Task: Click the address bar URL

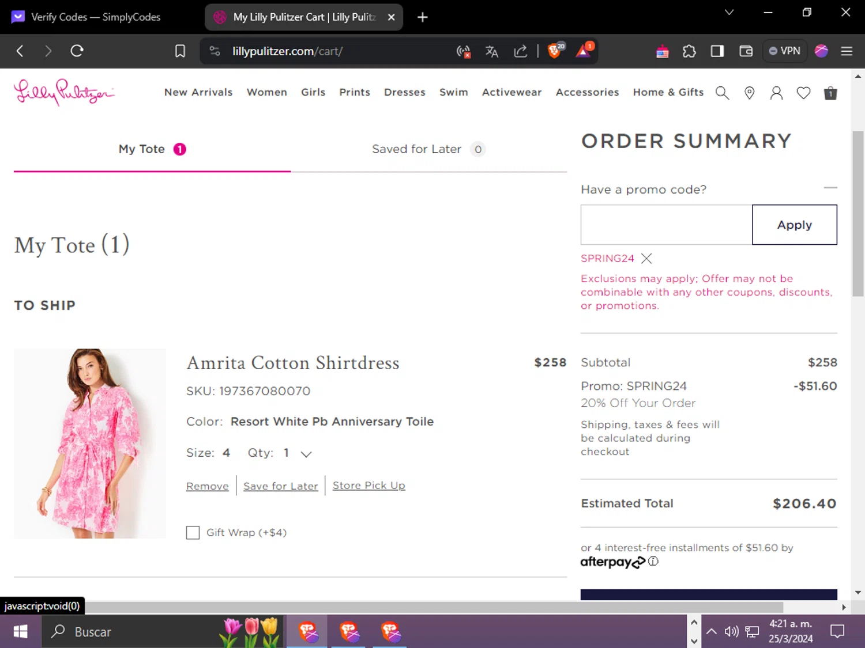Action: [287, 51]
